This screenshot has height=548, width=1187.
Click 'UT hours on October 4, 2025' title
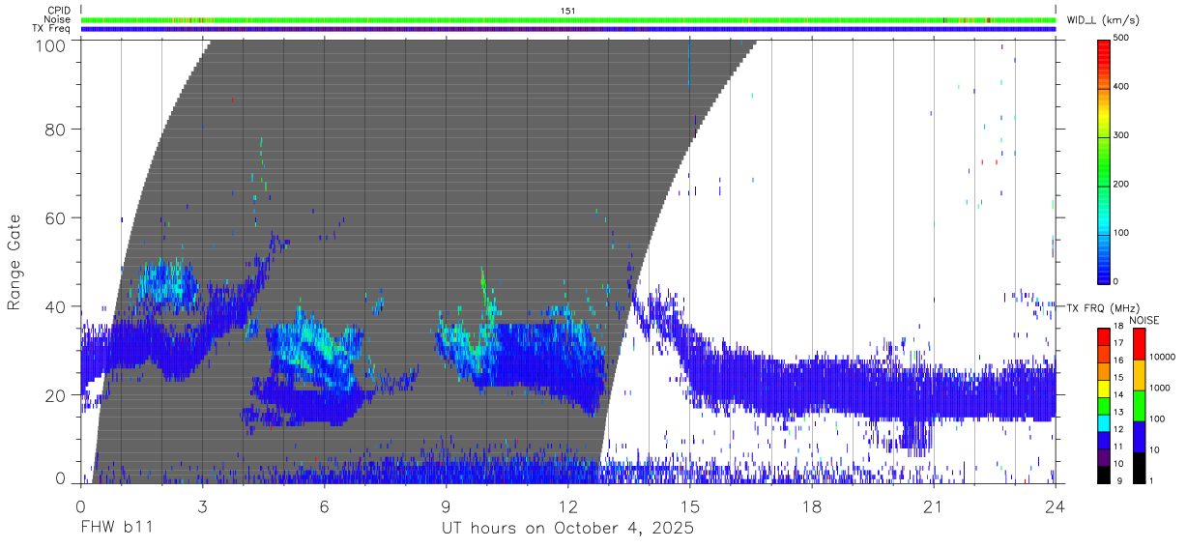(x=567, y=529)
